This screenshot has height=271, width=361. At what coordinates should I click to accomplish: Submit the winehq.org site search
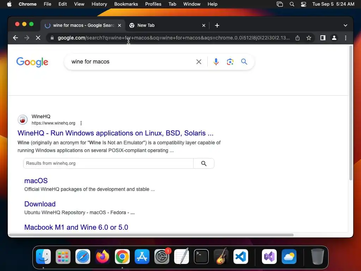[x=204, y=163]
